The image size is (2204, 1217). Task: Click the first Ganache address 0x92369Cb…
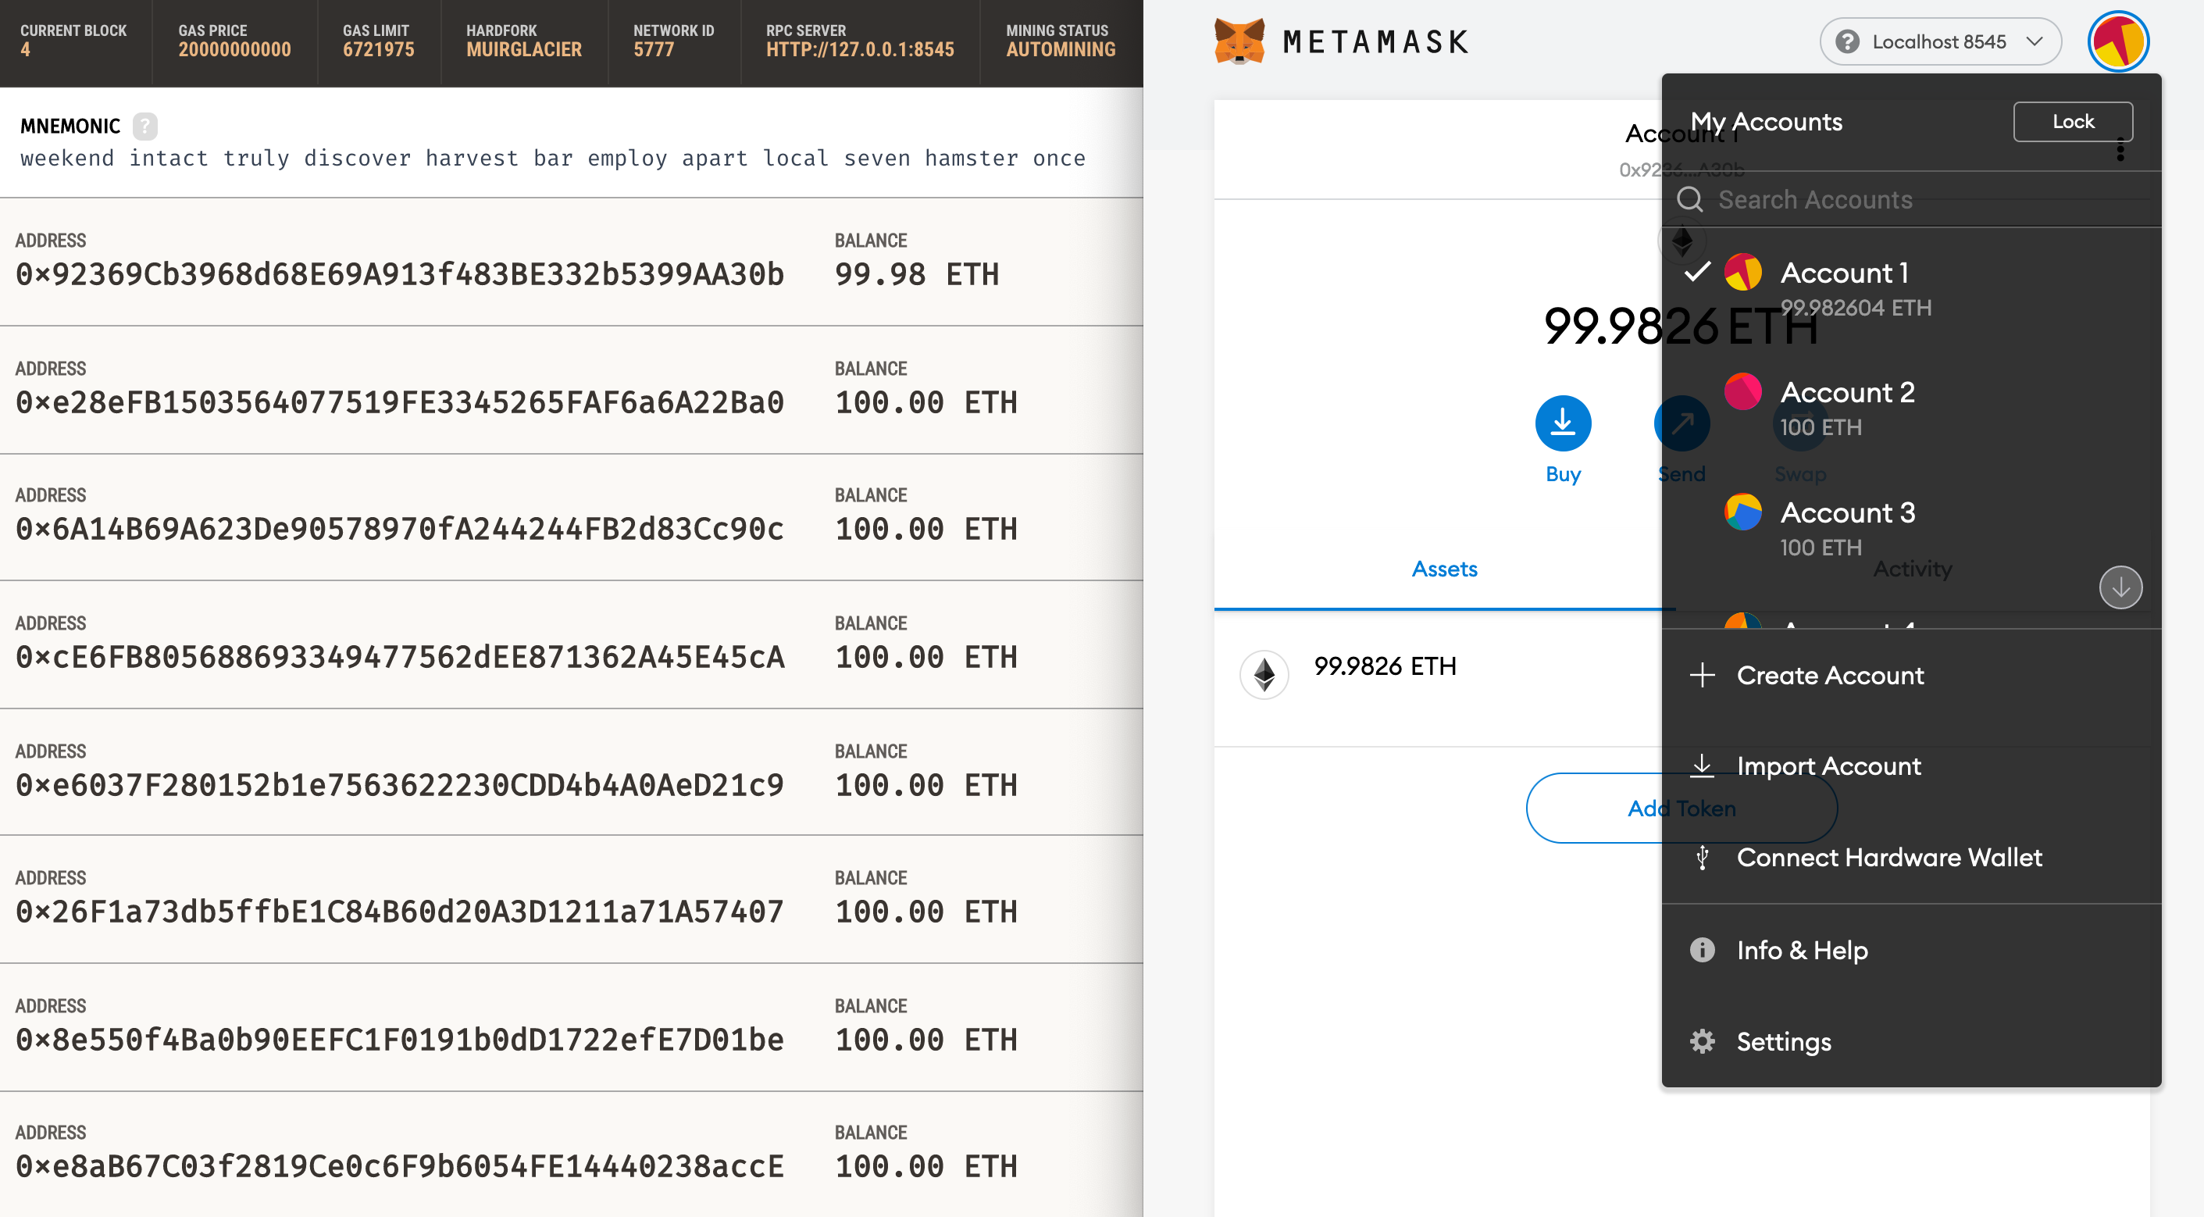[400, 274]
